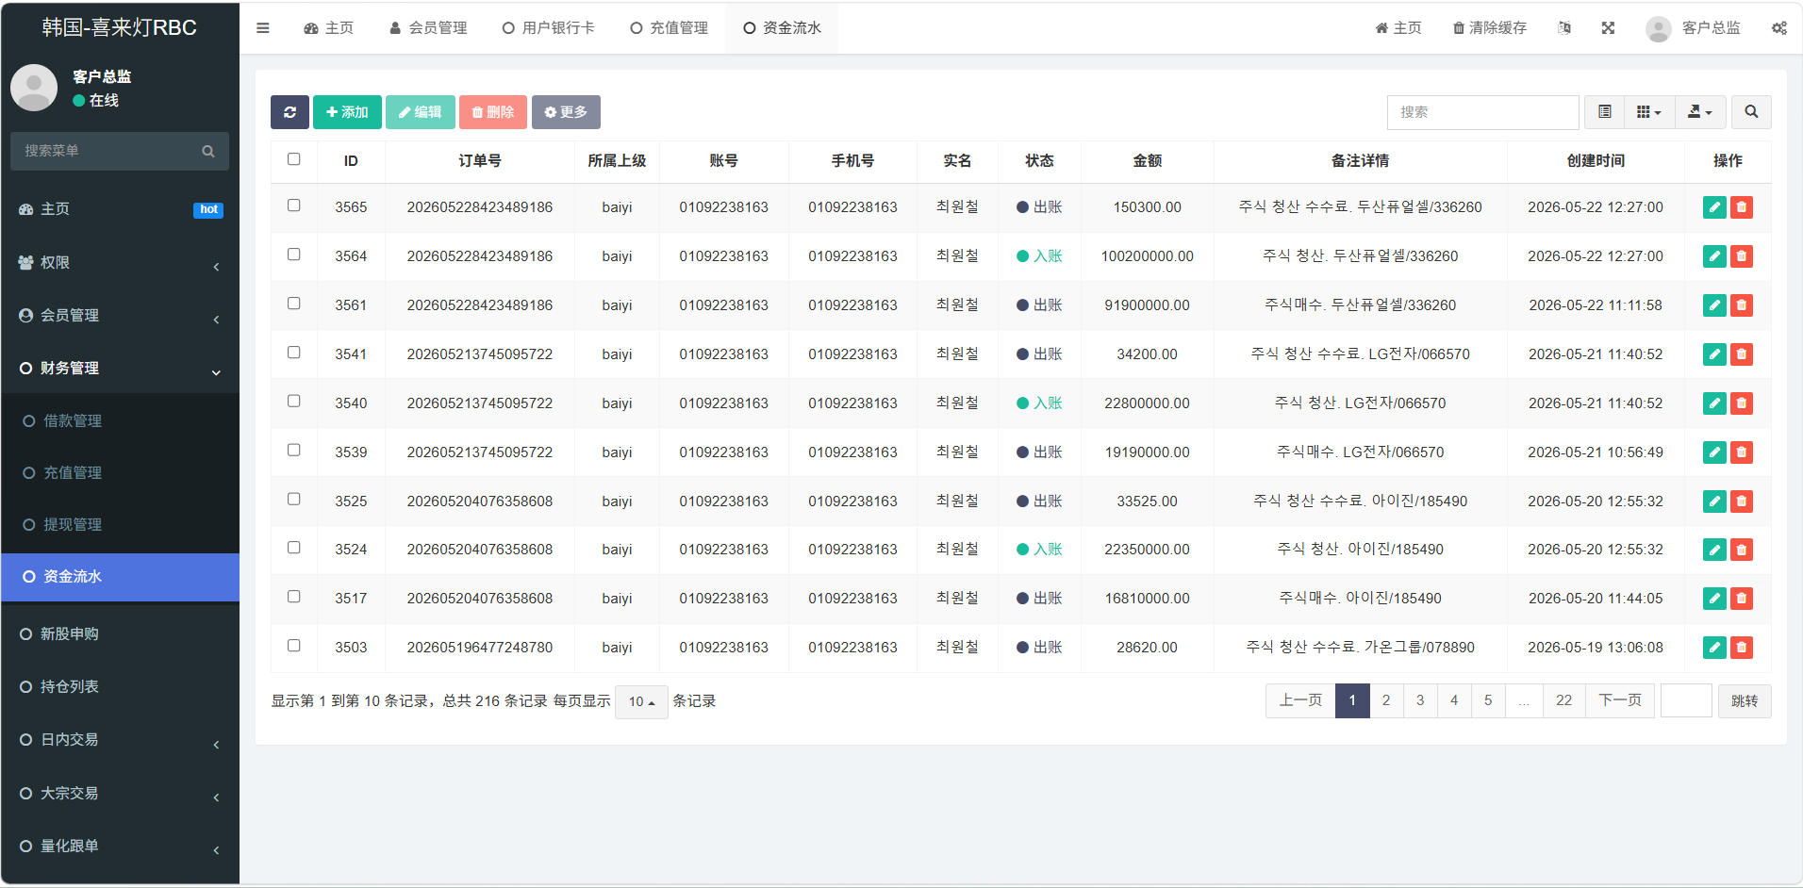The width and height of the screenshot is (1803, 888).
Task: Open 借款管理 in the sidebar
Action: [x=120, y=421]
